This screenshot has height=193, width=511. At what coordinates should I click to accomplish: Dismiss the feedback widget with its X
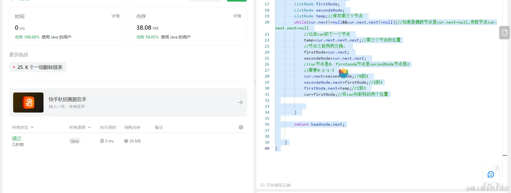[497, 168]
